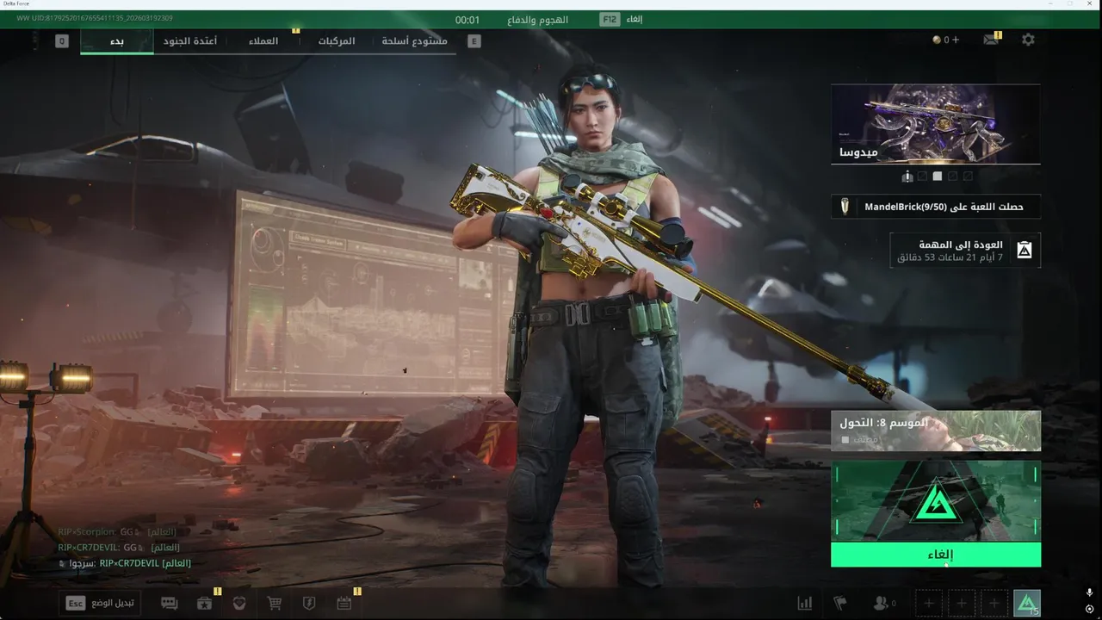
Task: Click the target circle icon below the microphone
Action: (x=1090, y=610)
